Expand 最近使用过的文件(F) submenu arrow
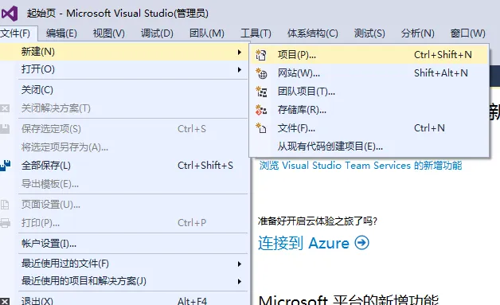 pyautogui.click(x=239, y=264)
